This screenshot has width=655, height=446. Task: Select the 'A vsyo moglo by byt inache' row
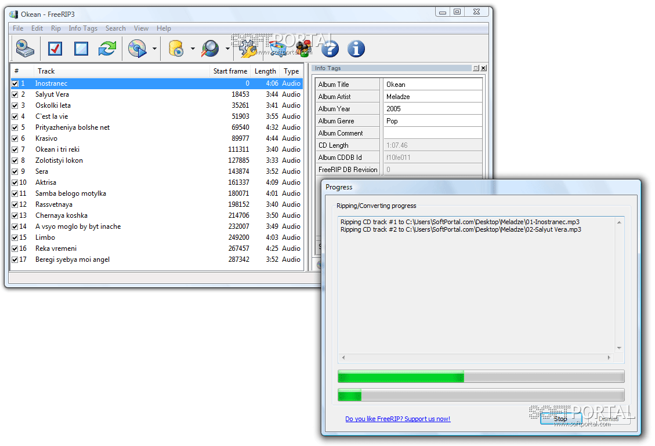(157, 226)
